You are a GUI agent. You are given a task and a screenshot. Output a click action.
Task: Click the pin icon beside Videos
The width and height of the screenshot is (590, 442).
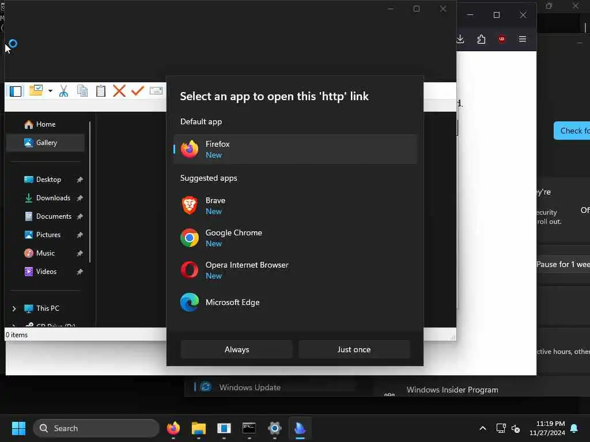(x=80, y=272)
